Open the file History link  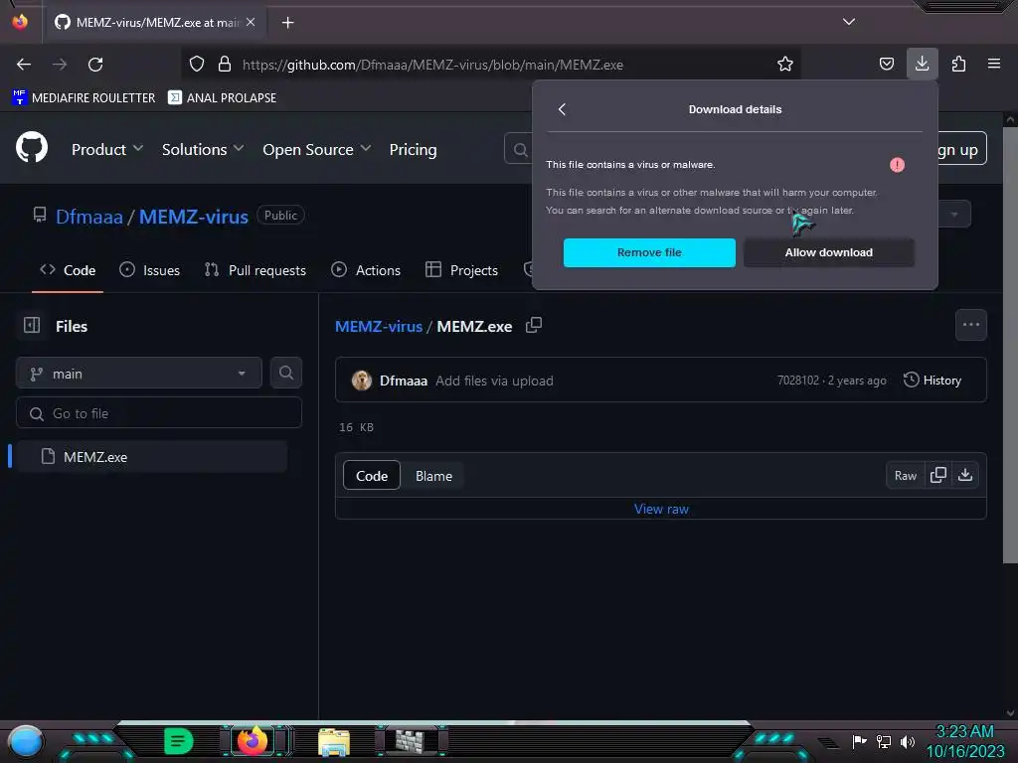(x=932, y=381)
